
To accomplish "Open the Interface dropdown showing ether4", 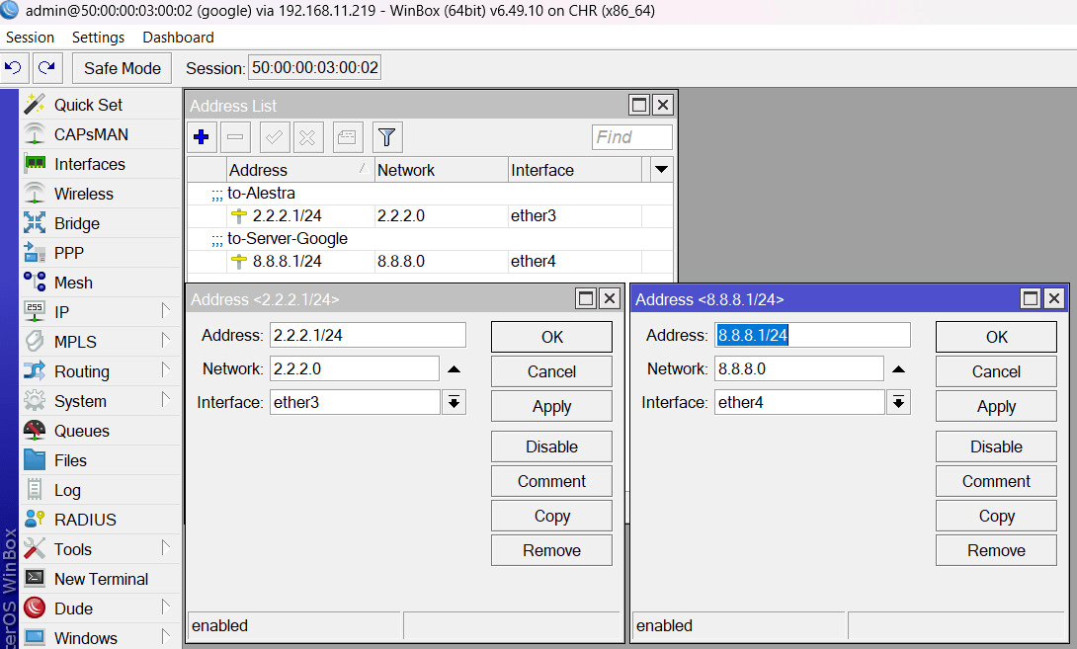I will [898, 402].
